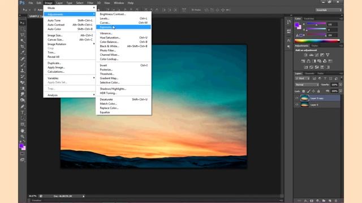The height and width of the screenshot is (203, 362).
Task: Open the collapsed Character panel icon
Action: [x=288, y=40]
